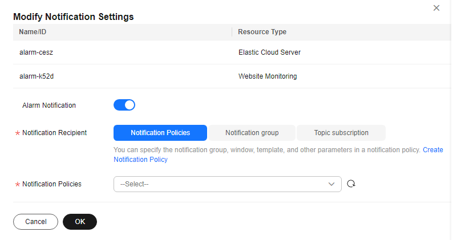
Task: Click the Resource Type column header
Action: click(262, 32)
